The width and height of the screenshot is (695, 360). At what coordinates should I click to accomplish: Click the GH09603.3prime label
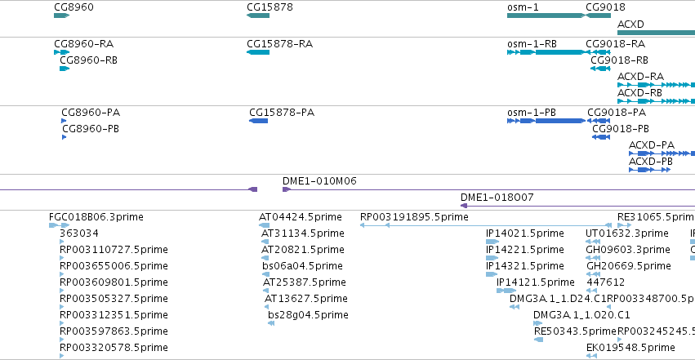tap(628, 250)
